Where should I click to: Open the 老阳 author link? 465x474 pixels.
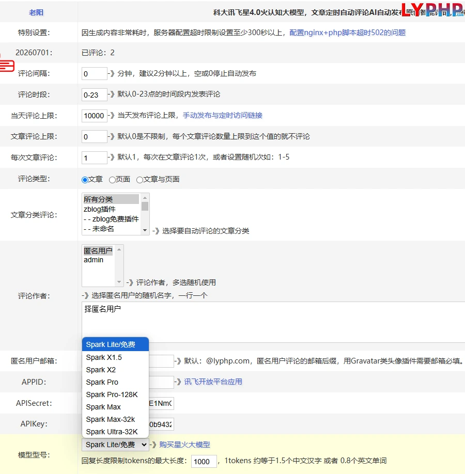coord(36,12)
